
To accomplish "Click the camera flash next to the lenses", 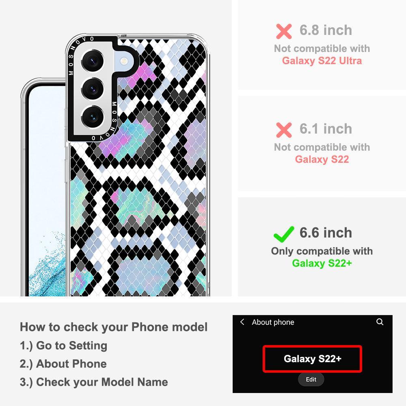I will point(124,61).
